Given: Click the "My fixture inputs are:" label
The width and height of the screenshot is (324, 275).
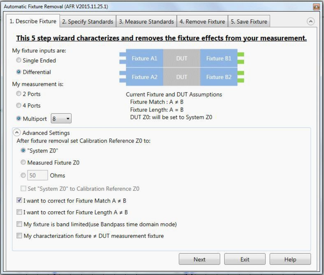Looking at the screenshot, I should pyautogui.click(x=39, y=51).
